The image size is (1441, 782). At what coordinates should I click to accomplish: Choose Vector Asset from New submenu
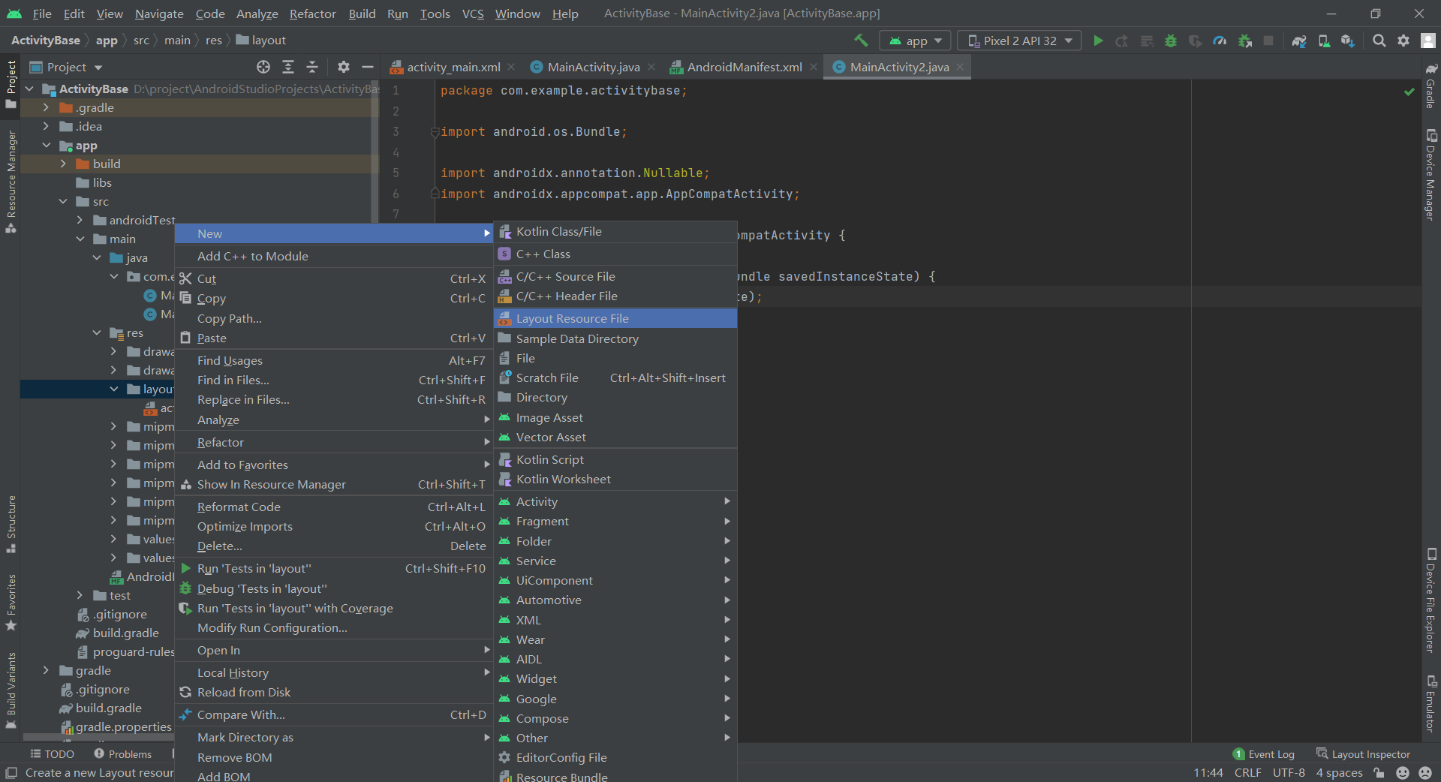click(615, 437)
